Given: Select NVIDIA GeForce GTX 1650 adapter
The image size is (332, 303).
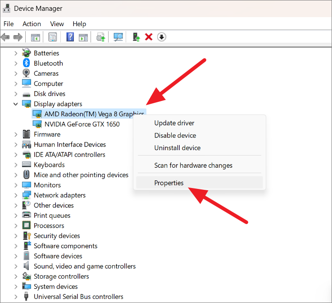Looking at the screenshot, I should (x=82, y=124).
